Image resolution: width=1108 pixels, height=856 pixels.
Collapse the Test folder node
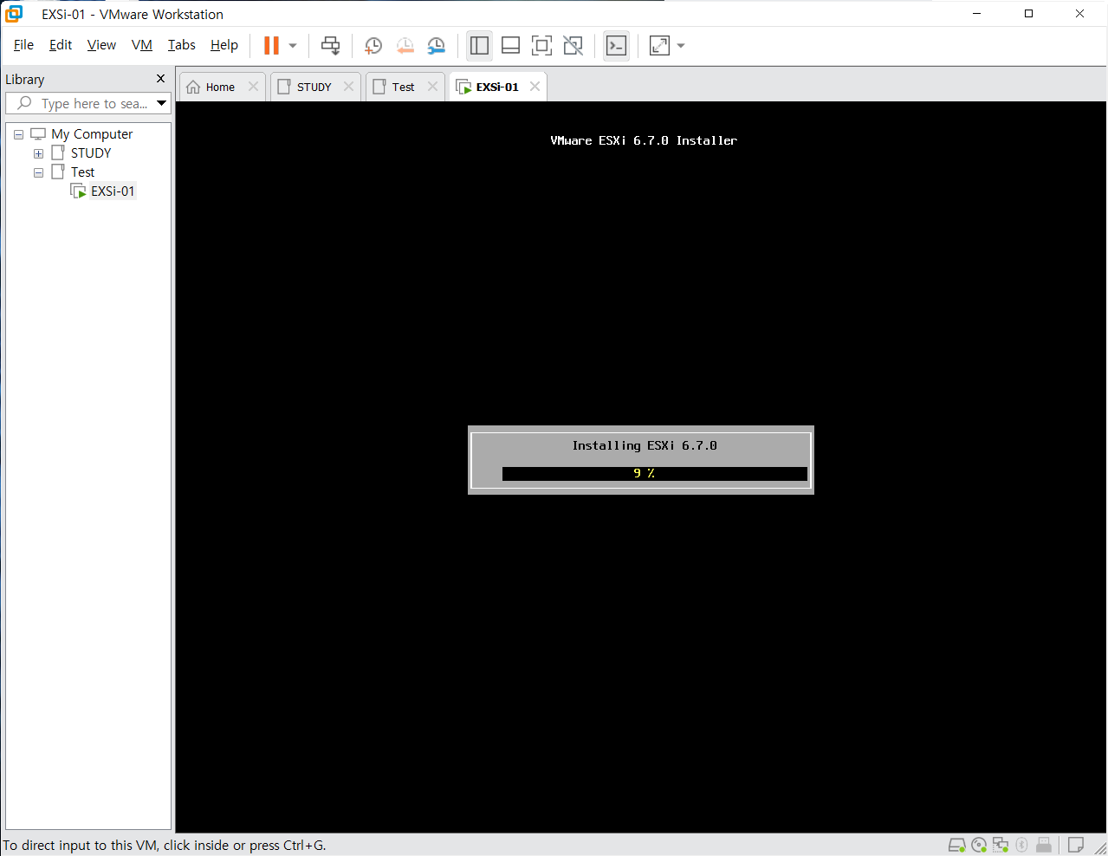pyautogui.click(x=38, y=172)
